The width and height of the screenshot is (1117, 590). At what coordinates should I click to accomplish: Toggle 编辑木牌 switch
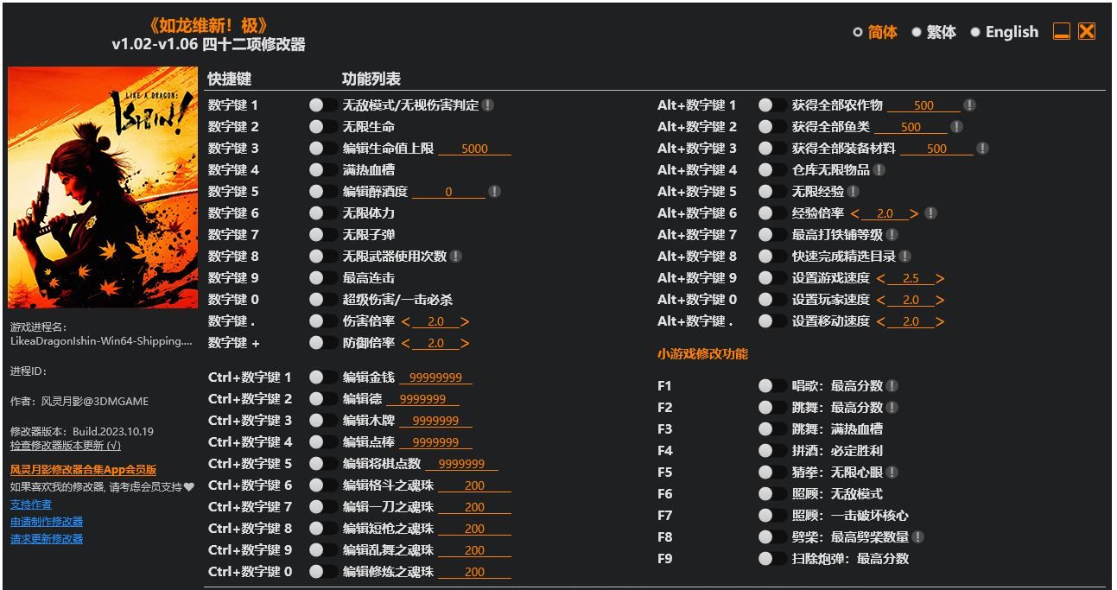pos(323,421)
